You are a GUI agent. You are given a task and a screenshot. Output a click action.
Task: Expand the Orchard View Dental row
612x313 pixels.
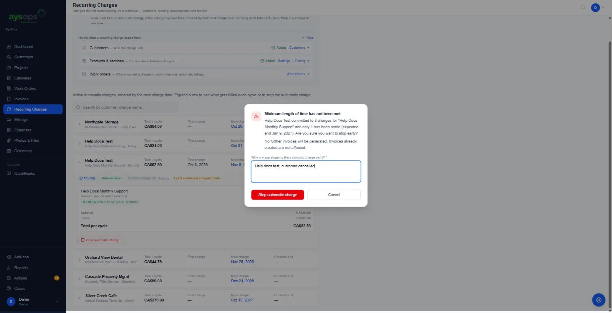click(x=79, y=260)
